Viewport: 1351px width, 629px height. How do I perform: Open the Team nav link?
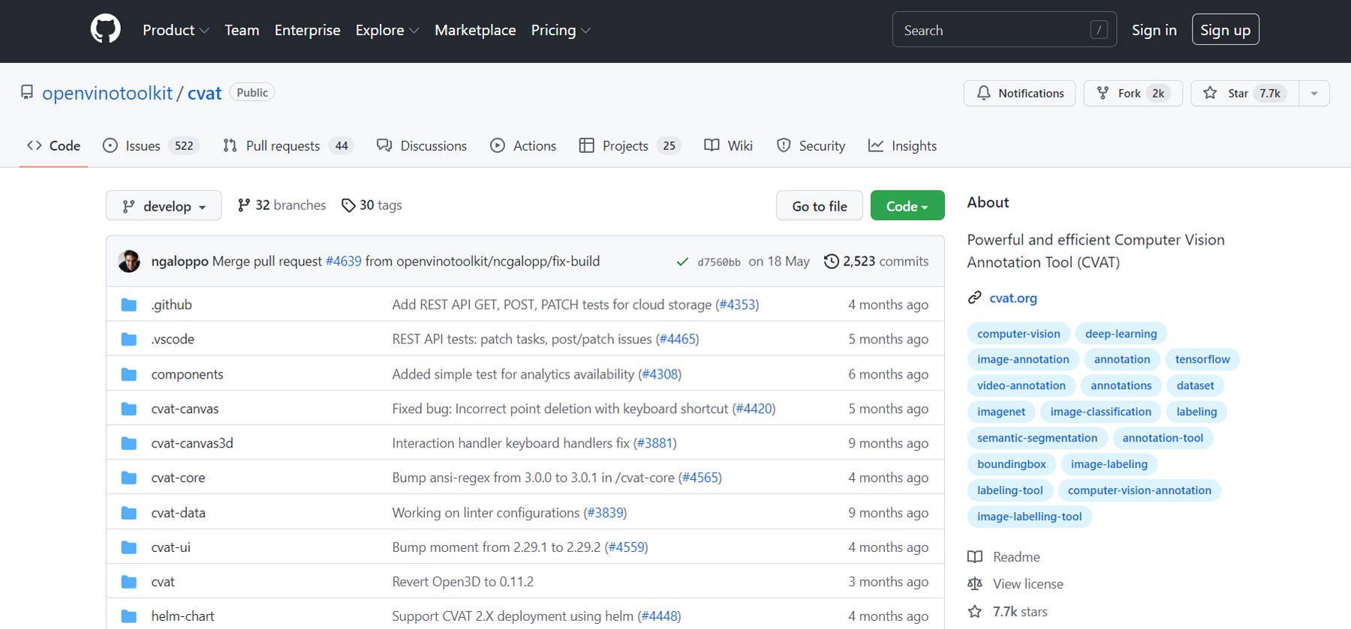242,30
